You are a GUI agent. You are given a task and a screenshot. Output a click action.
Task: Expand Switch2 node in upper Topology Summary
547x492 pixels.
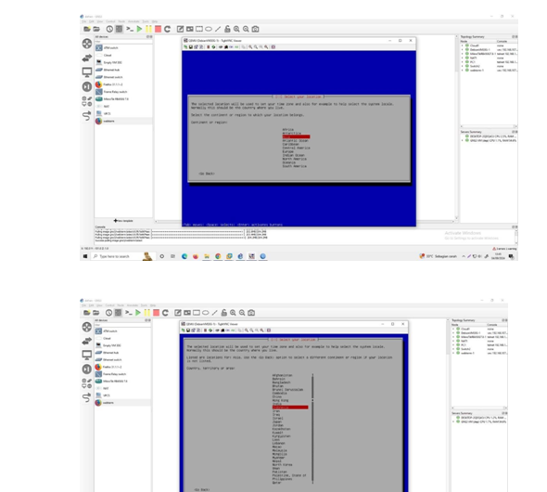point(463,66)
